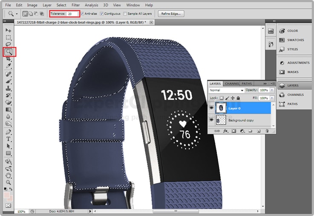
Task: Select the Horizontal Type tool
Action: (9, 139)
